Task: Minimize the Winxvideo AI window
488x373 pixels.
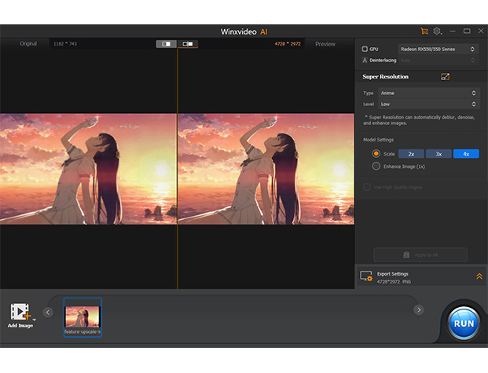Action: 453,31
